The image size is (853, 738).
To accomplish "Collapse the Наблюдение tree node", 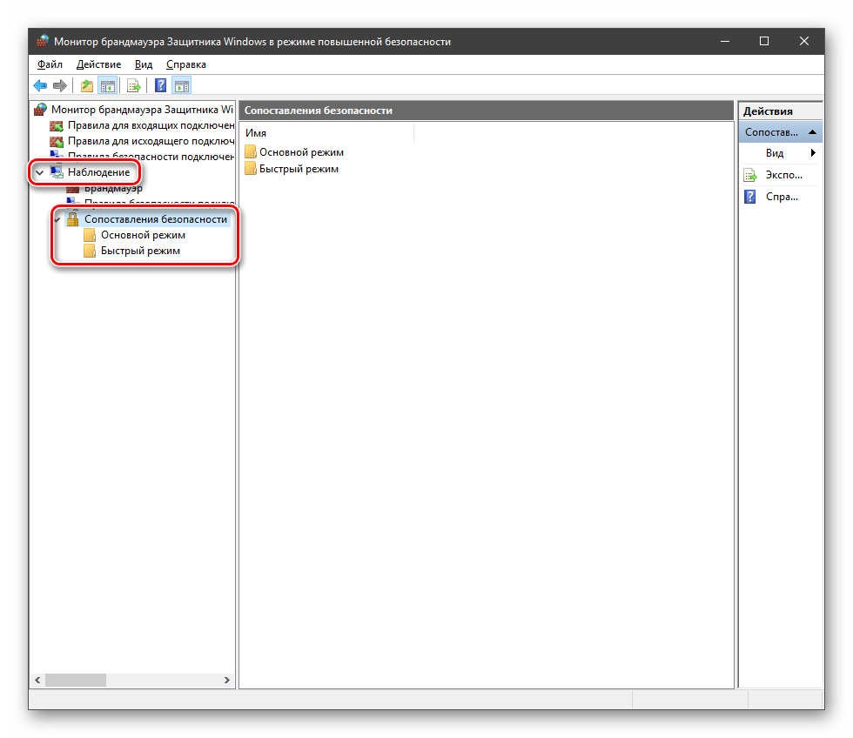I will pyautogui.click(x=40, y=172).
